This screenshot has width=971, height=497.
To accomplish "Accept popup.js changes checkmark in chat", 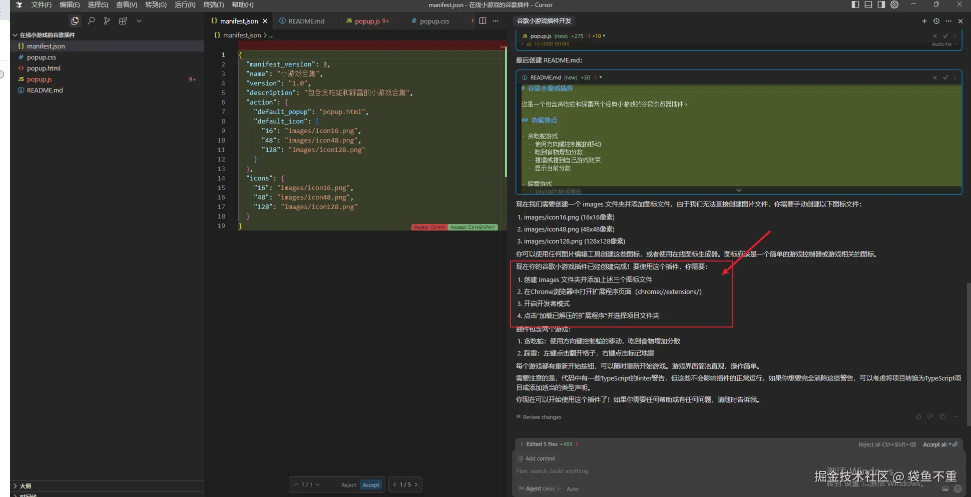I will pos(945,36).
